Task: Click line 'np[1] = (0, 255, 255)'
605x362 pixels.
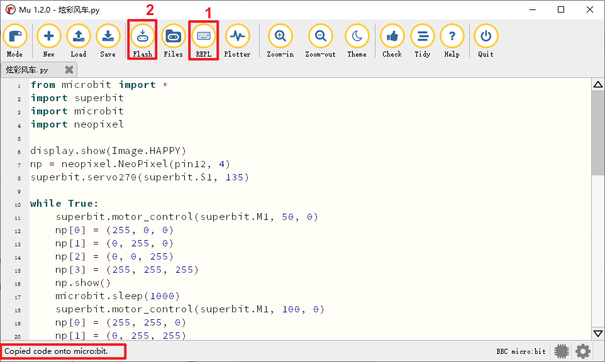Action: [x=121, y=336]
